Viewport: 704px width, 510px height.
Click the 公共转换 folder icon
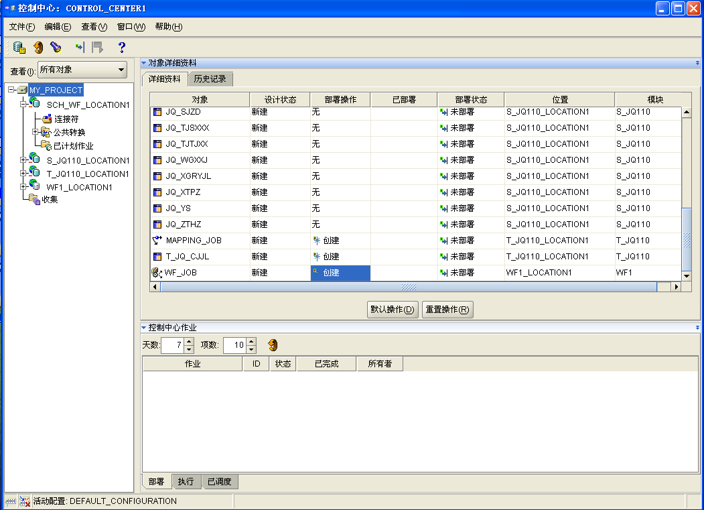46,132
